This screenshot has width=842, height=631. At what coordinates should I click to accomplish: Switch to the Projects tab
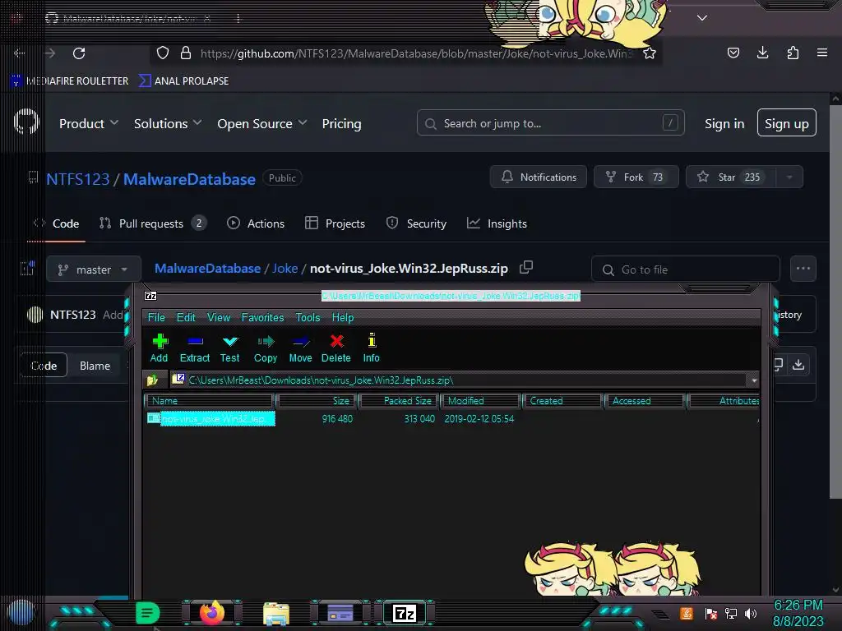[335, 223]
